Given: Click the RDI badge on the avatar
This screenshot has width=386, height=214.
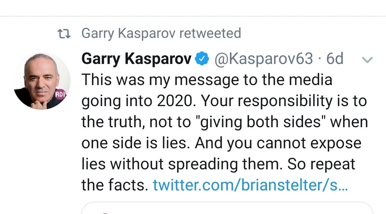Looking at the screenshot, I should 61,94.
